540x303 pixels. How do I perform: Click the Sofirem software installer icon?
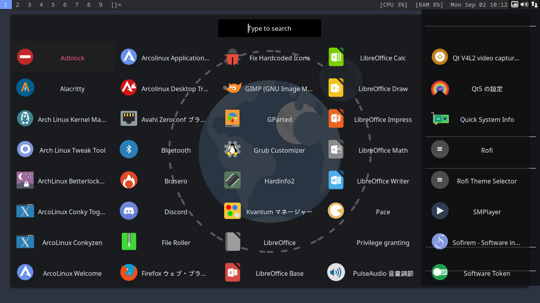(x=440, y=242)
